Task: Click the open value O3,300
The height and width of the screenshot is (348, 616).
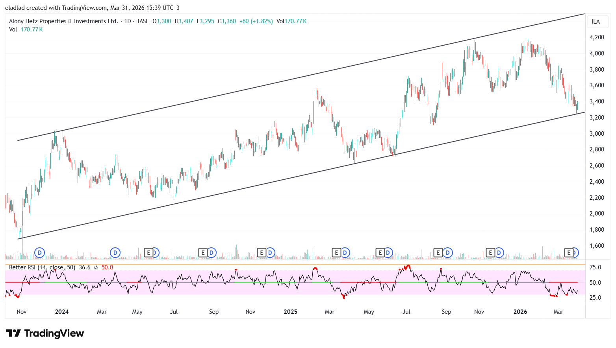Action: click(x=162, y=21)
